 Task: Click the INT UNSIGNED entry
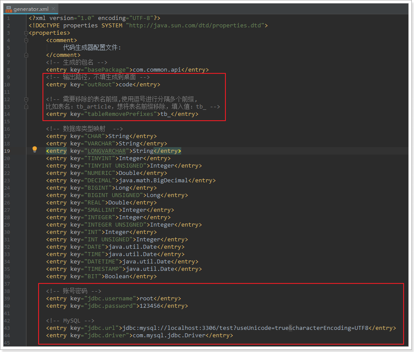tap(117, 240)
